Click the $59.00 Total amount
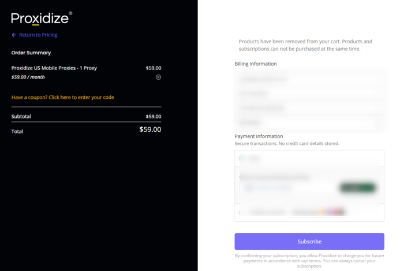 click(150, 129)
